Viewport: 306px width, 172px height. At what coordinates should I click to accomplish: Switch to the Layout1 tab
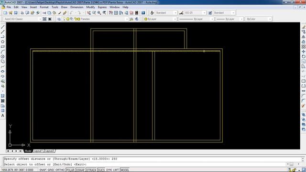tap(38, 151)
